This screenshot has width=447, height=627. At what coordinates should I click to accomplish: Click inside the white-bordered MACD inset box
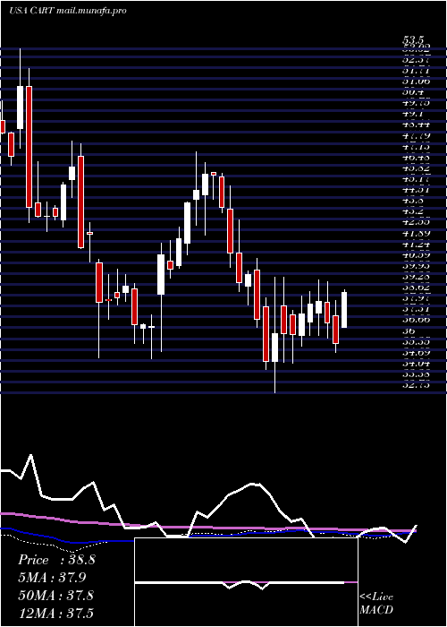click(246, 582)
